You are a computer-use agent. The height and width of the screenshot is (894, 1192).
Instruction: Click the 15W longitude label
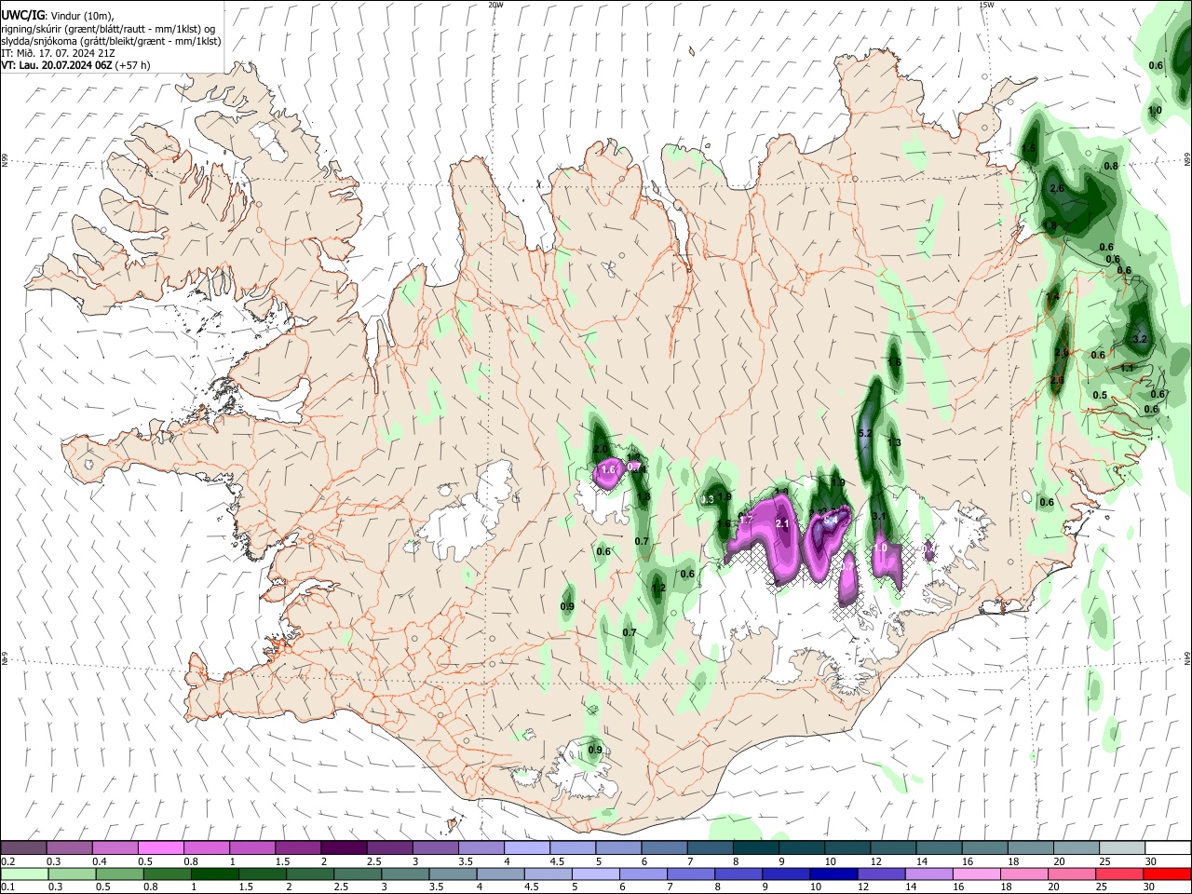click(986, 5)
